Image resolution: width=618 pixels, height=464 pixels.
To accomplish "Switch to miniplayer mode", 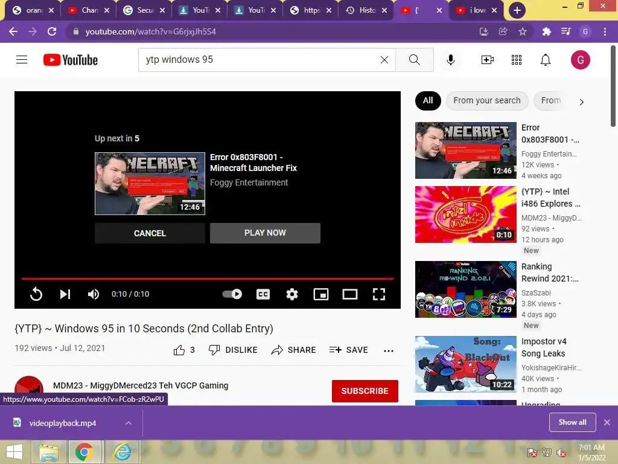I will (x=321, y=294).
